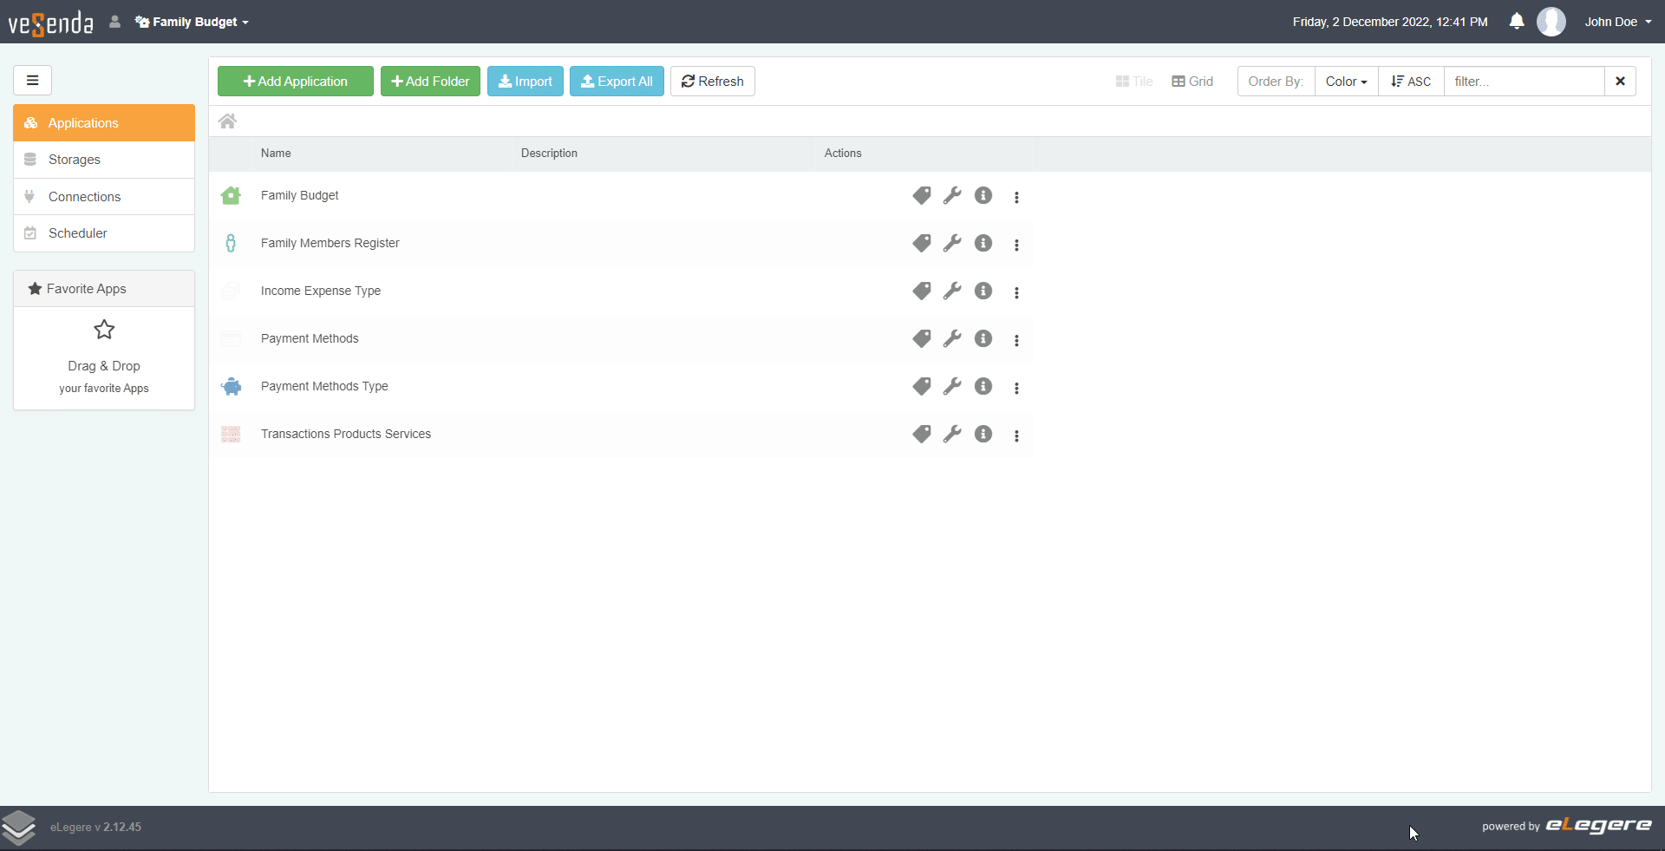
Task: Click the tag icon for Family Budget
Action: pos(921,196)
